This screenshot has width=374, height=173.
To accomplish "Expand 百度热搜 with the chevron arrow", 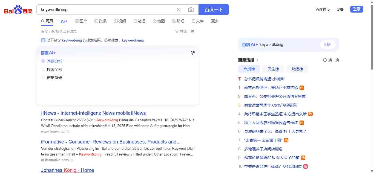I will coord(257,60).
